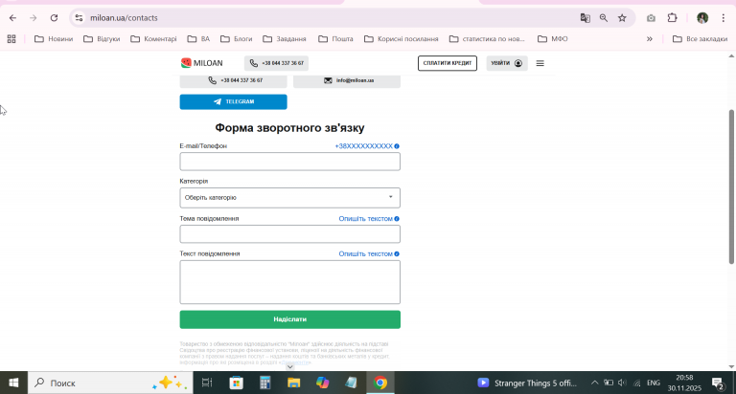This screenshot has width=736, height=394.
Task: Click the СПЛАТИТИ КРЕДИТ button
Action: pyautogui.click(x=448, y=63)
